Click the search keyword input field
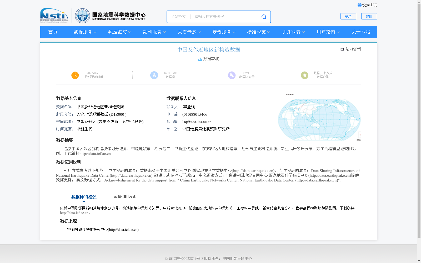 (x=226, y=17)
